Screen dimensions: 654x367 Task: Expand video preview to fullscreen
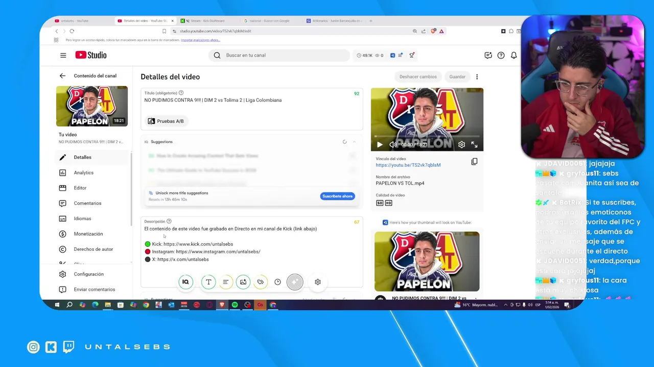tap(474, 145)
